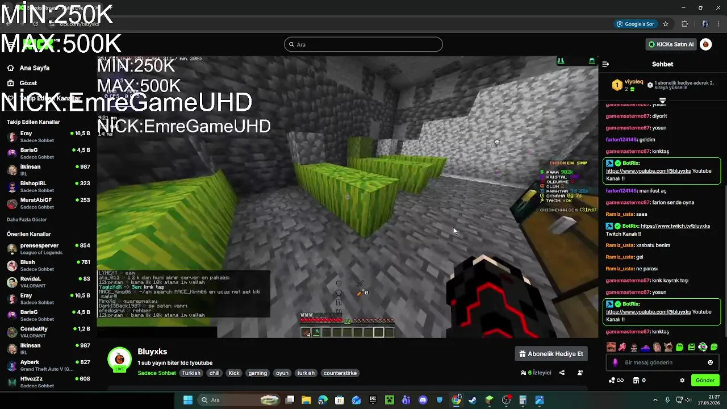
Task: Focus the Ara search field in Kick
Action: click(x=363, y=44)
